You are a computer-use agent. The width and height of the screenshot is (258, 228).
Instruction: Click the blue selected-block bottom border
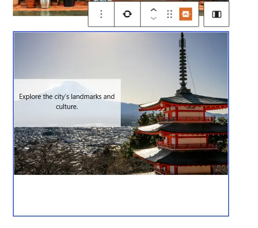[121, 216]
